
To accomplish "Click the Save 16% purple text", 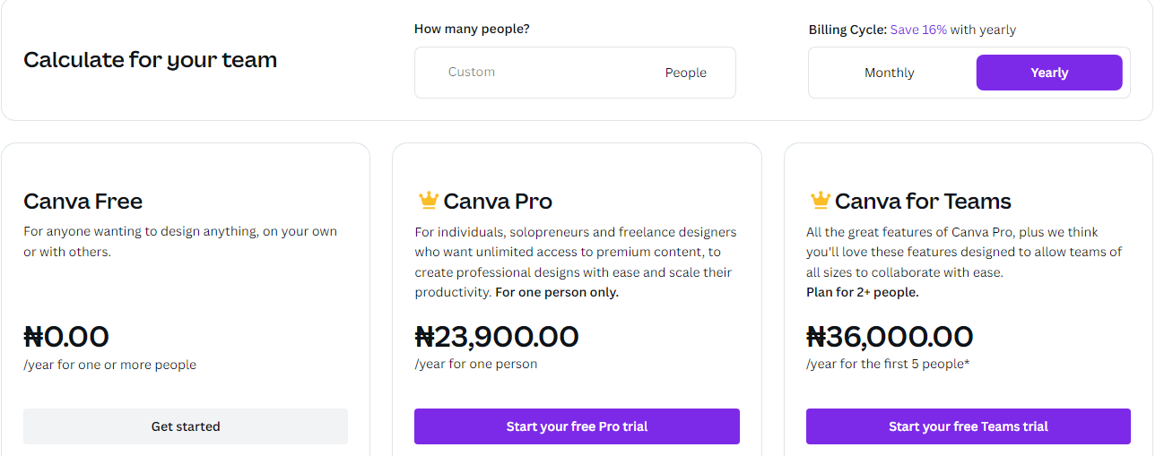I will click(x=917, y=30).
